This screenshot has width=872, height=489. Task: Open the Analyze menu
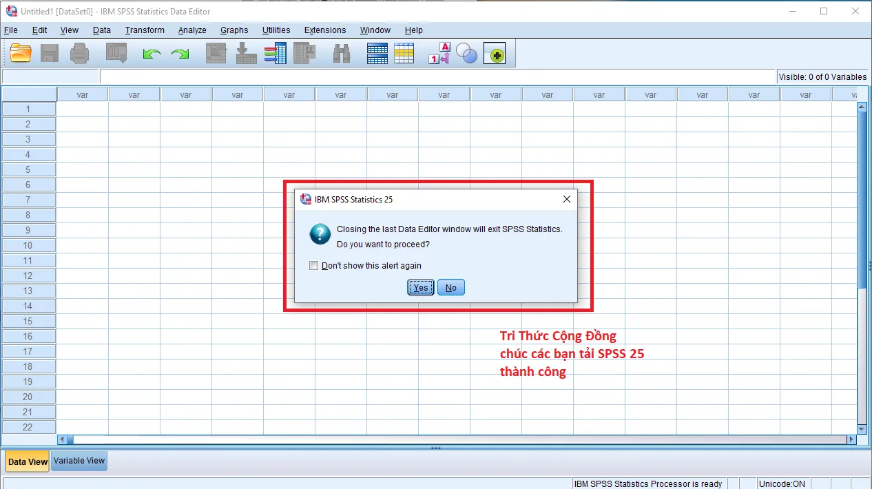[x=192, y=30]
